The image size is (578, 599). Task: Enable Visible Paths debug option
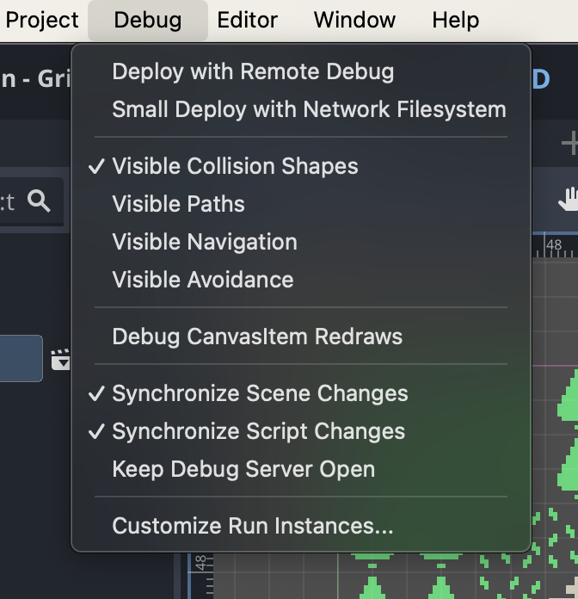[178, 204]
